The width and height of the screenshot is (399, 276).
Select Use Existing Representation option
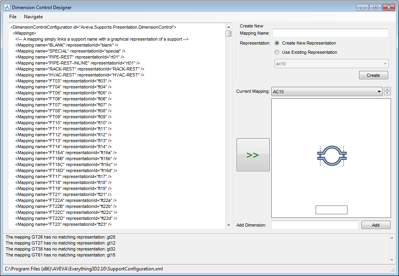click(x=277, y=52)
